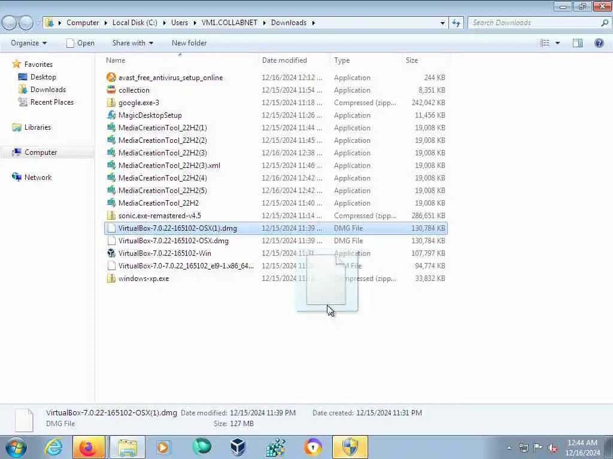
Task: Expand the arrow after Users in breadcrumb
Action: (x=195, y=23)
